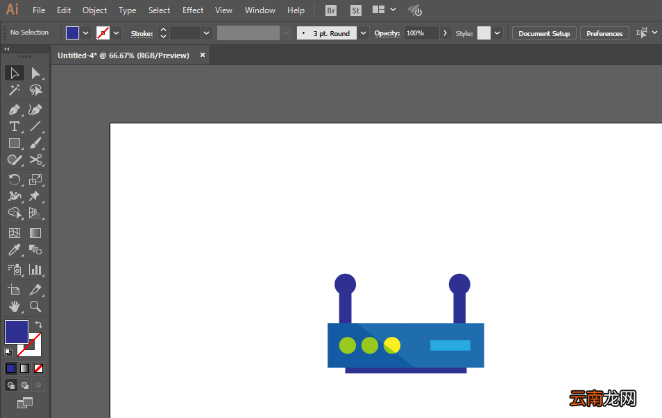Swap fill and stroke colors
662x418 pixels.
(38, 324)
